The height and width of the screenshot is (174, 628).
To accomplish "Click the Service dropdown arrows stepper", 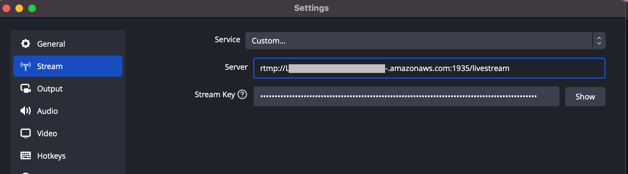I will click(x=599, y=41).
